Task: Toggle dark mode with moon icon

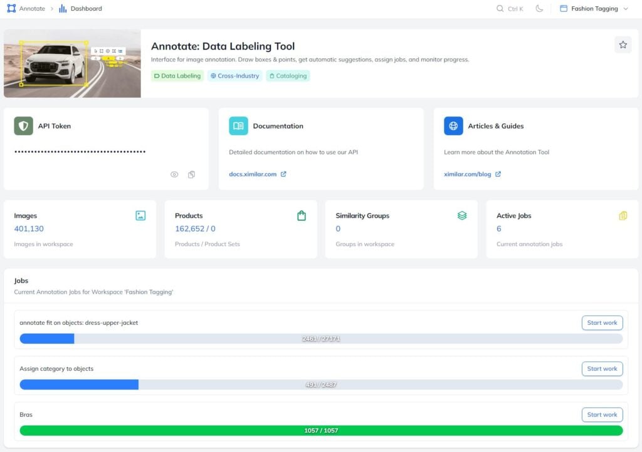Action: 539,9
